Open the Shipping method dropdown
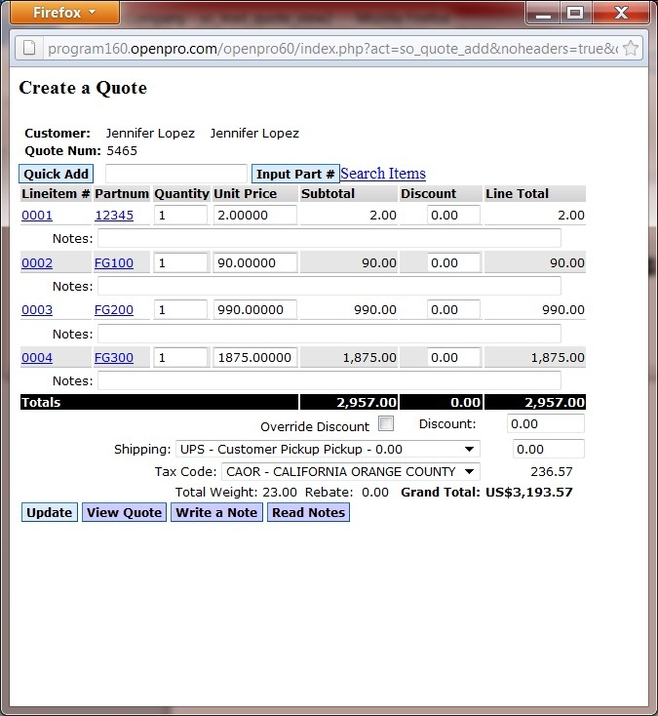The width and height of the screenshot is (658, 716). pos(328,450)
